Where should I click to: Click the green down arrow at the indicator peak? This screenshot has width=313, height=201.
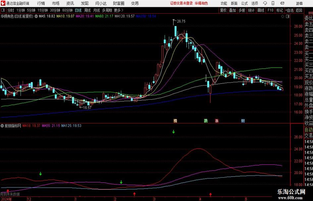tap(174, 132)
